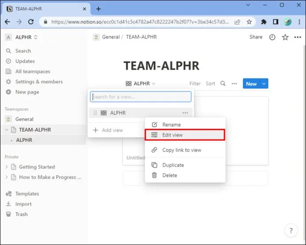306x245 pixels.
Task: Click the Search for a view field
Action: [141, 97]
